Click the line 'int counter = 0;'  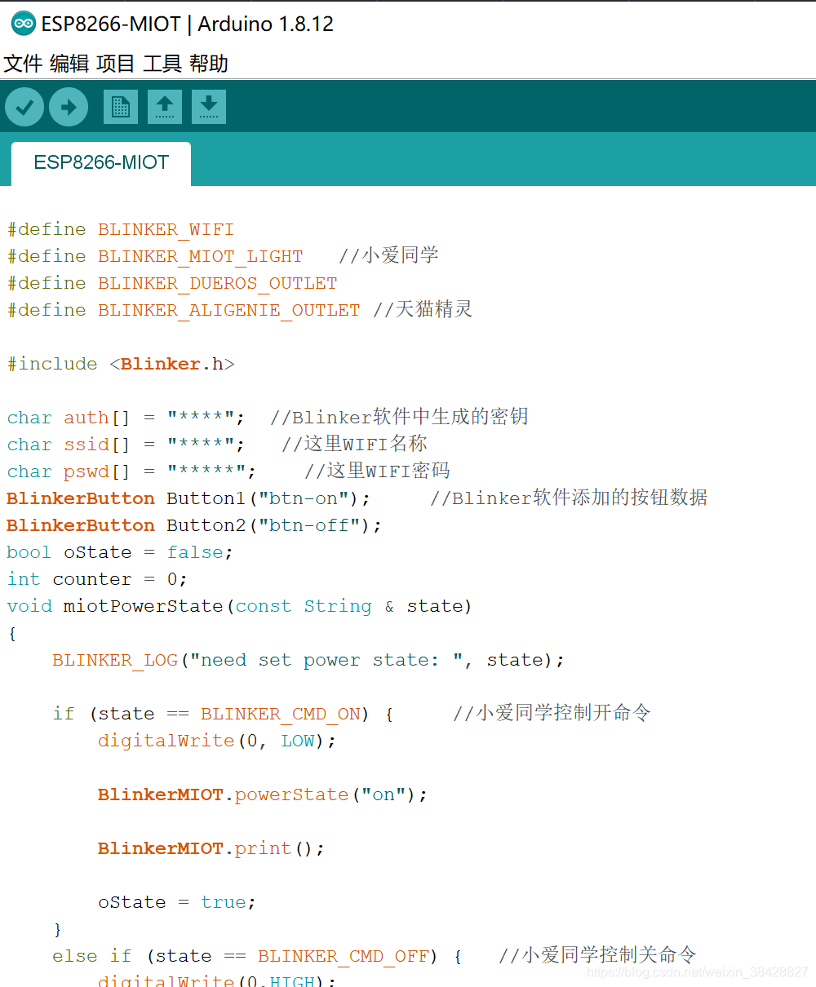[97, 579]
